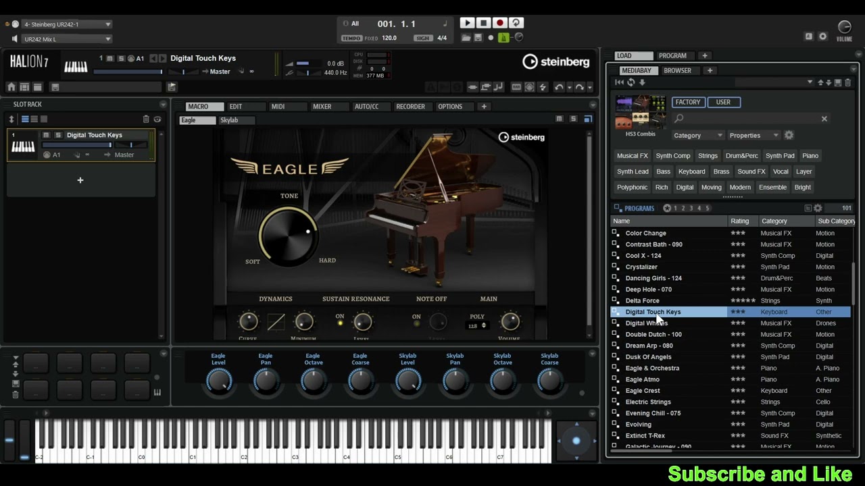The height and width of the screenshot is (486, 865).
Task: Open the 4- Steinberg UR242-1 device dropdown
Action: (66, 24)
